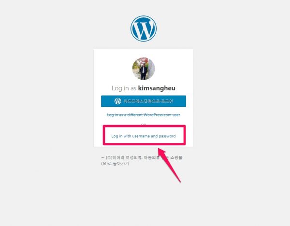290x226 pixels.
Task: Click the Korean text on the blue button
Action: [x=148, y=101]
